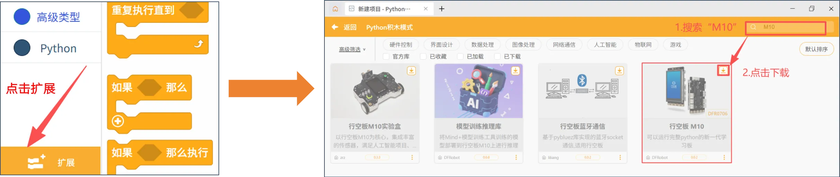Click plus icon on 如果那么 block

click(x=118, y=121)
